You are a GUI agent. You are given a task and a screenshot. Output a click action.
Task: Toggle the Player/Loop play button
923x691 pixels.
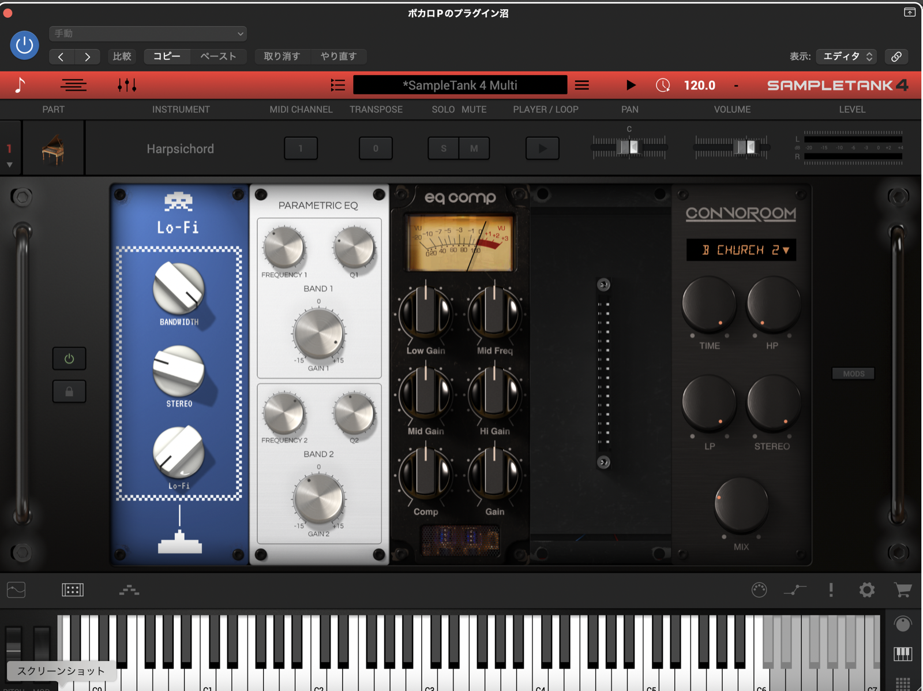click(542, 148)
